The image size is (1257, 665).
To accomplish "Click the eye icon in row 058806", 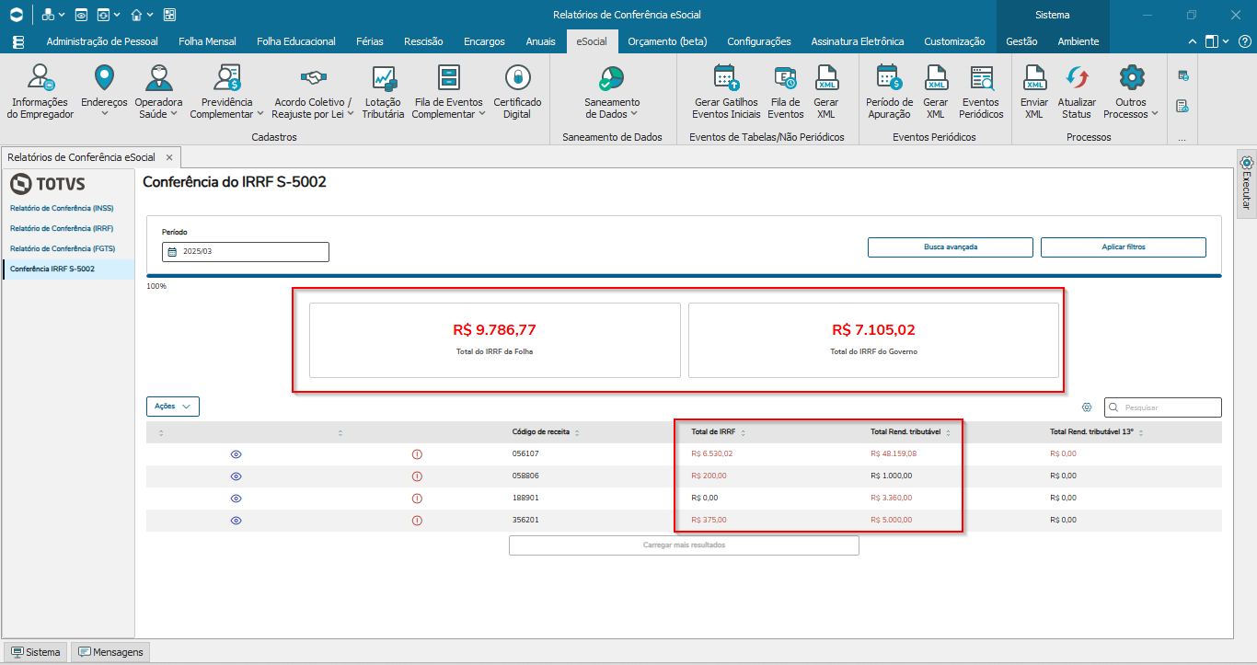I will (236, 476).
